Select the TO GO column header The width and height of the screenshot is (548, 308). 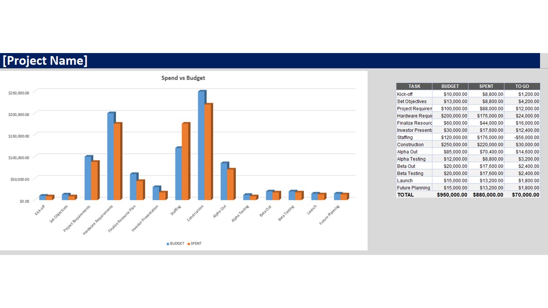coord(522,86)
